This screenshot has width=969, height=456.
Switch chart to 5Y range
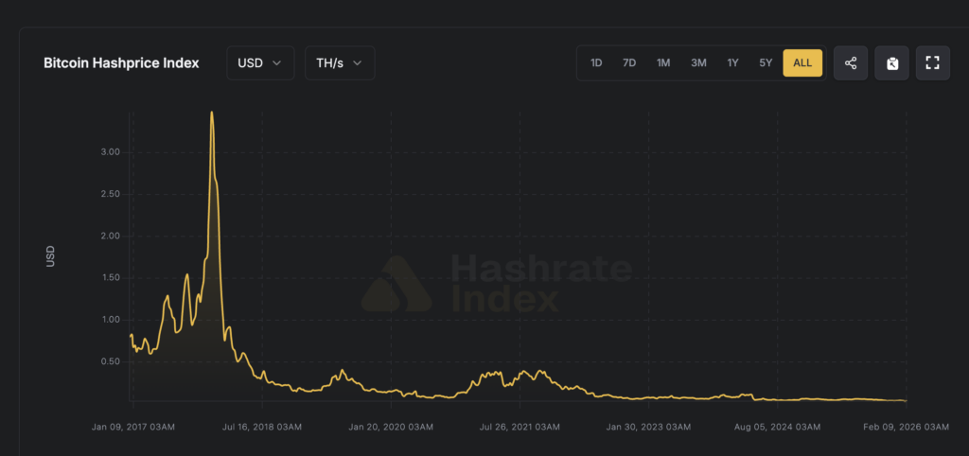pos(766,63)
